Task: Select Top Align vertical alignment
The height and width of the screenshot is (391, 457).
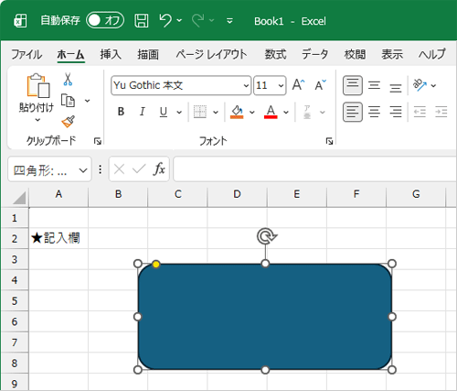Action: pos(353,85)
